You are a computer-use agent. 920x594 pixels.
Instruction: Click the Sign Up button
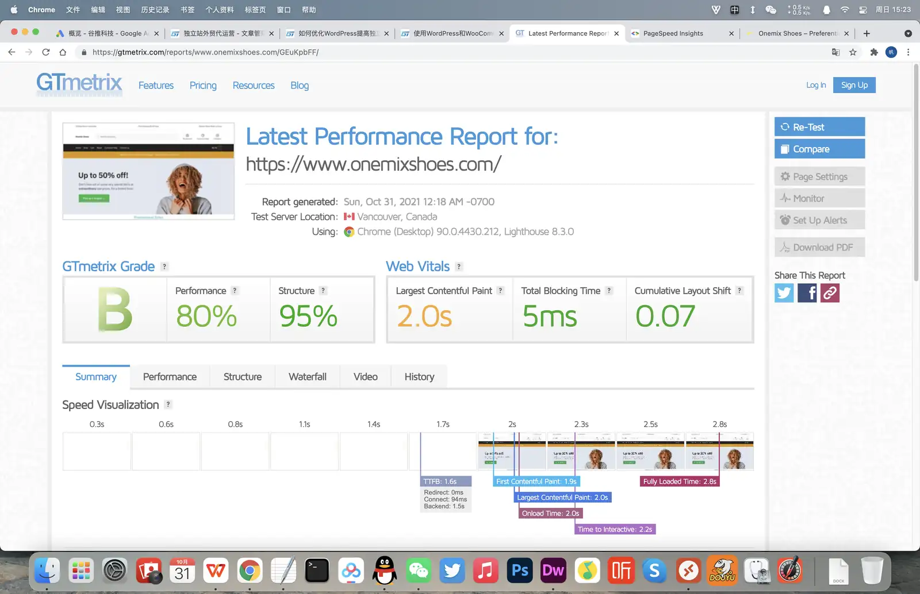coord(854,85)
